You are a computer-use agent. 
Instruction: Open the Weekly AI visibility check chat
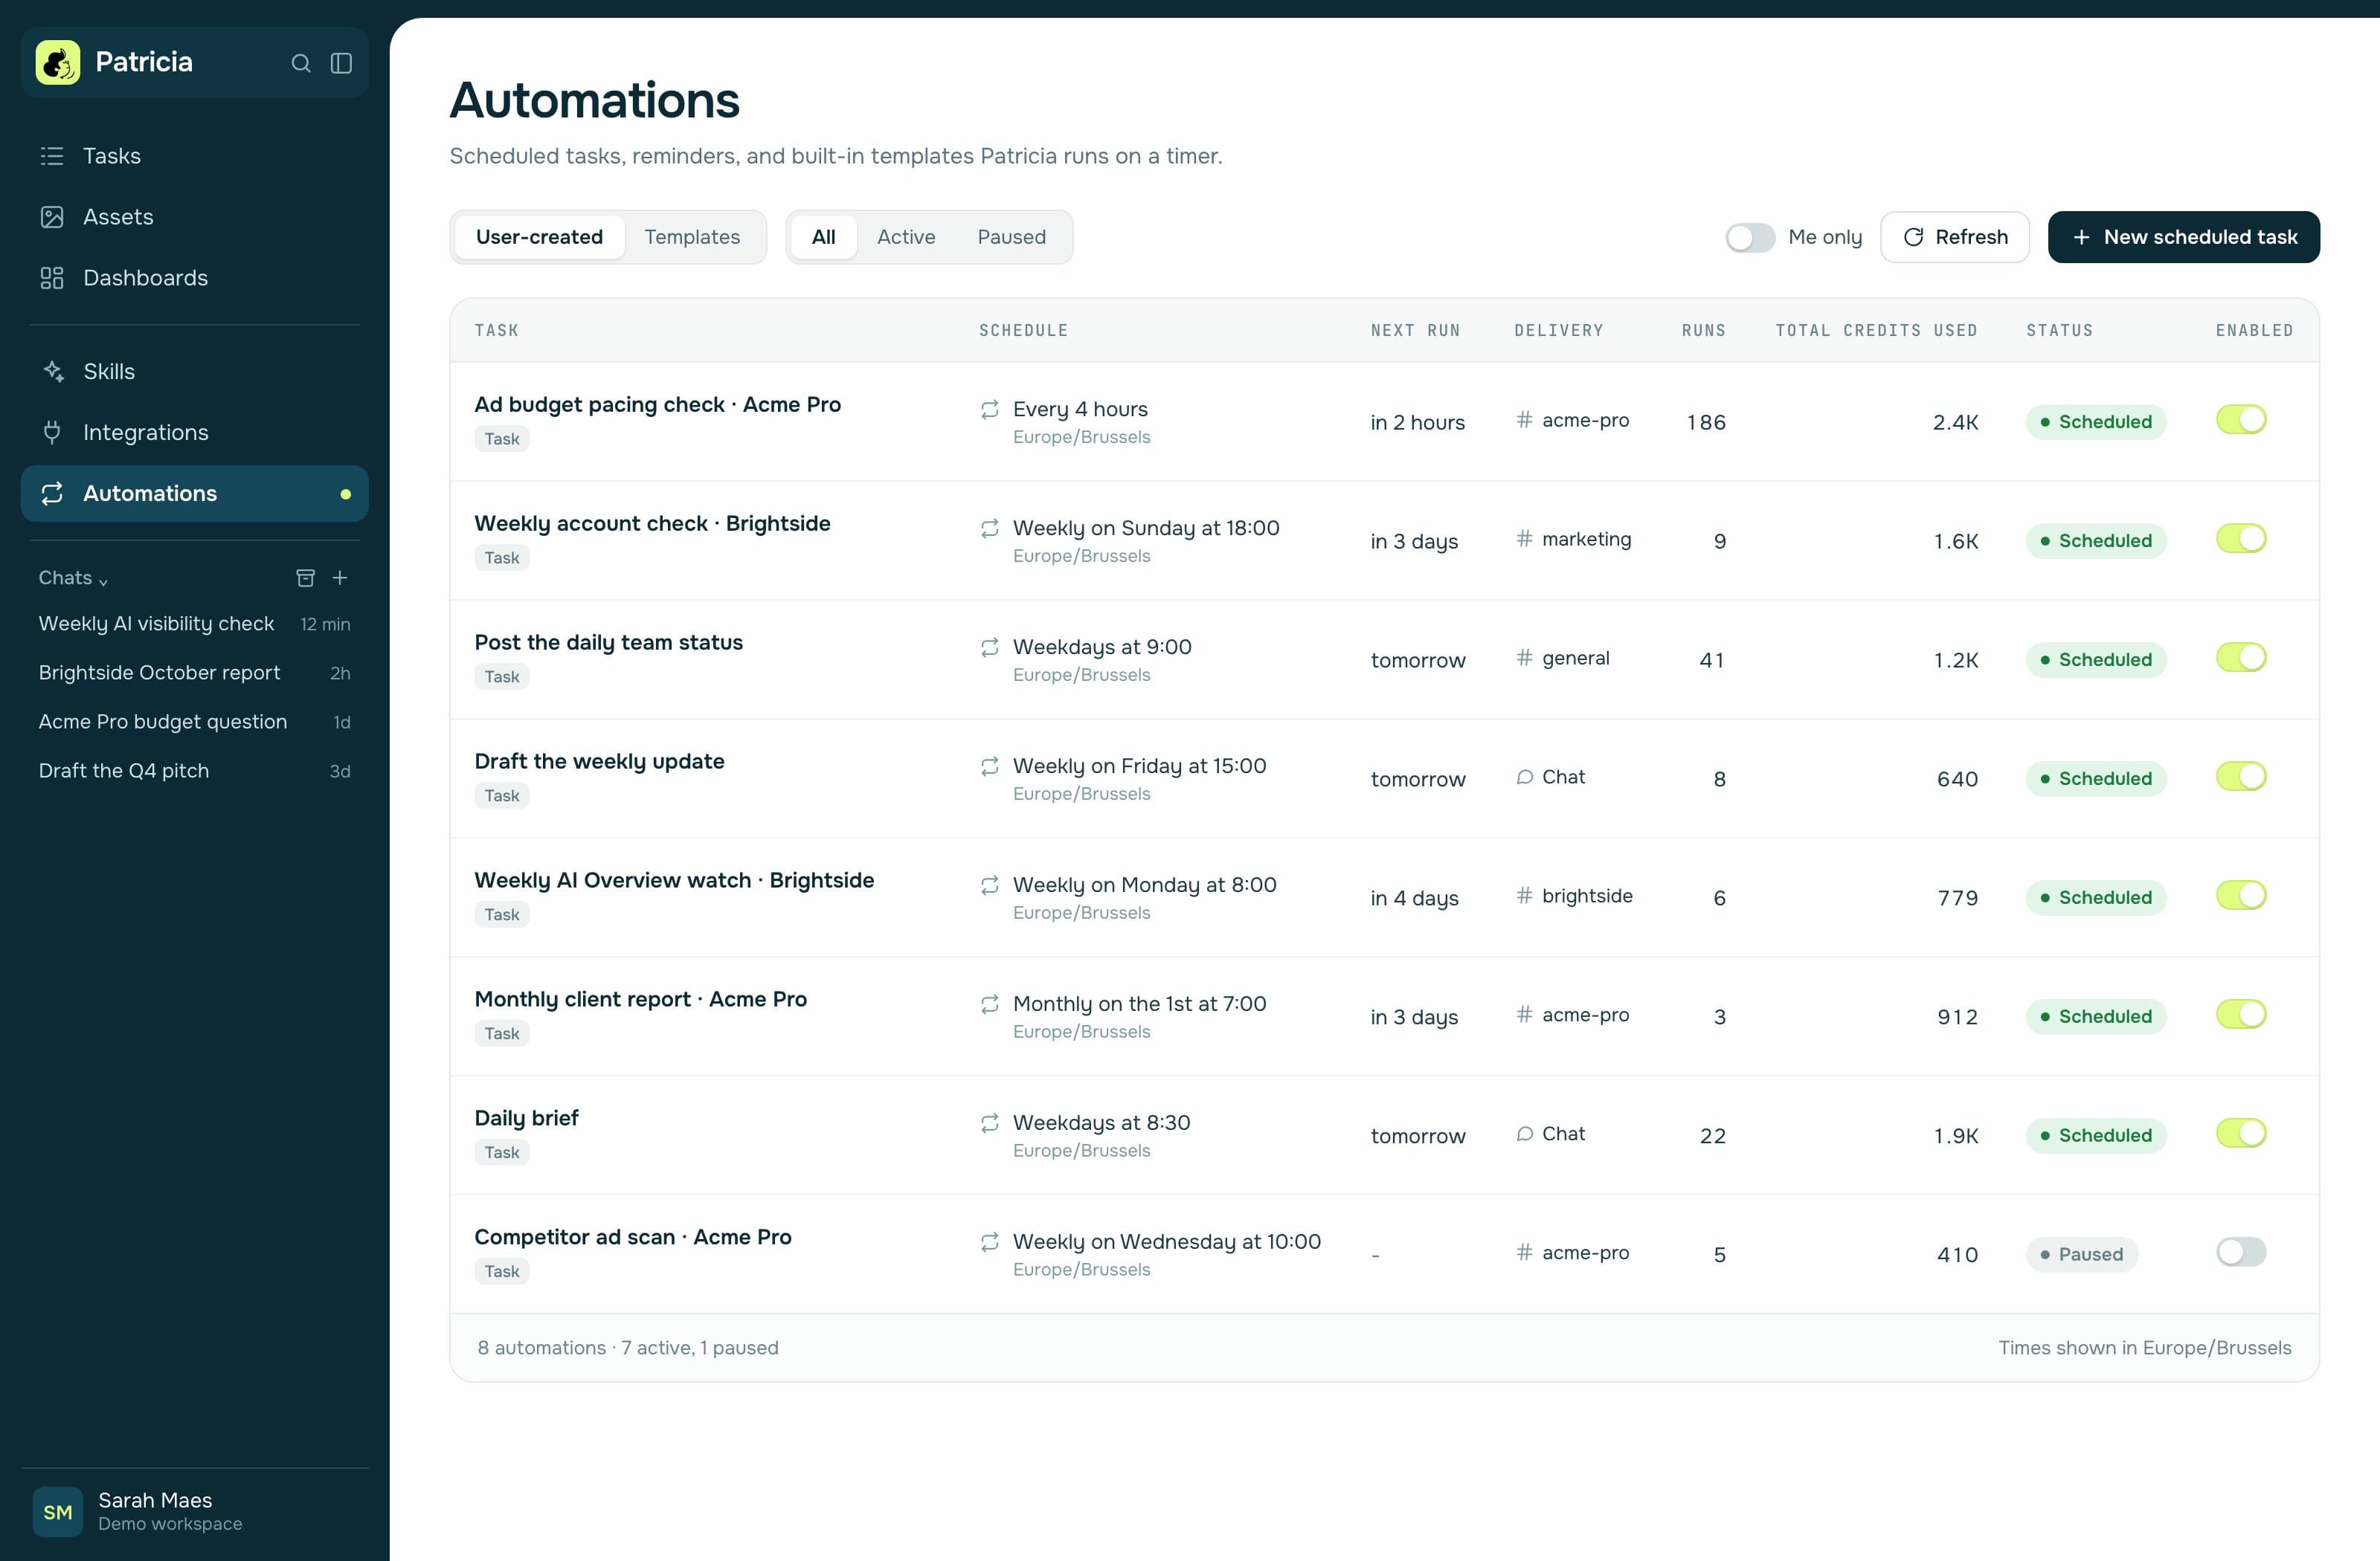(x=195, y=624)
